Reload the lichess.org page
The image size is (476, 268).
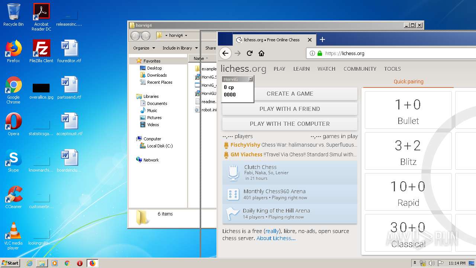click(250, 53)
